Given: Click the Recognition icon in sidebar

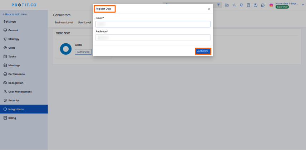Looking at the screenshot, I should tap(5, 83).
